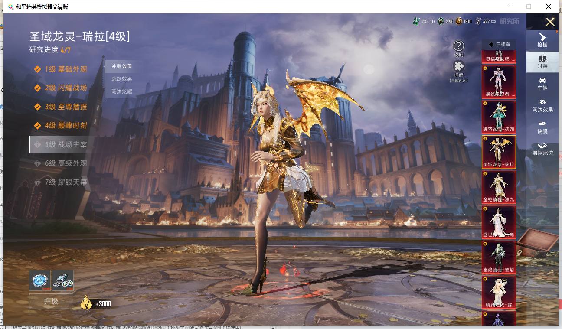This screenshot has width=562, height=329.
Task: Select the 时装 outfits tab
Action: click(542, 62)
